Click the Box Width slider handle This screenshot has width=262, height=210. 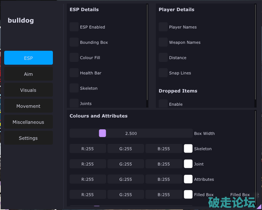point(102,134)
